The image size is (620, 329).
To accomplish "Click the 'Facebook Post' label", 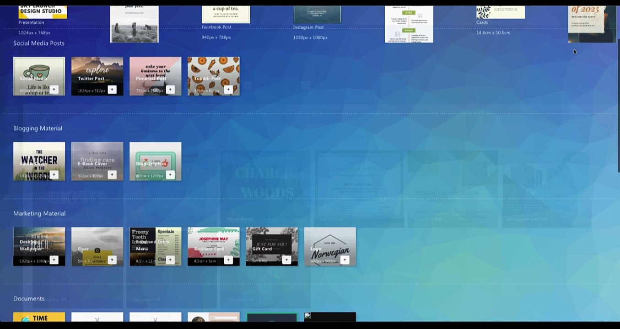I will pos(216,27).
